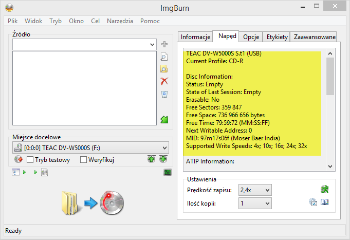Click the green disc layout editor icon
The height and width of the screenshot is (240, 350).
tap(164, 120)
